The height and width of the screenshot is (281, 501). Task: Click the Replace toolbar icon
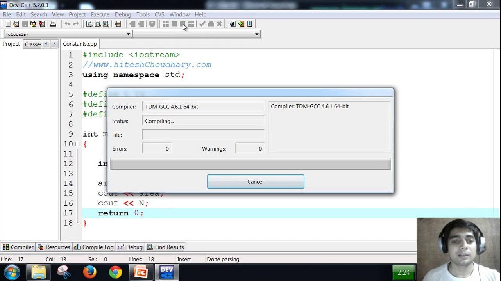coord(98,24)
